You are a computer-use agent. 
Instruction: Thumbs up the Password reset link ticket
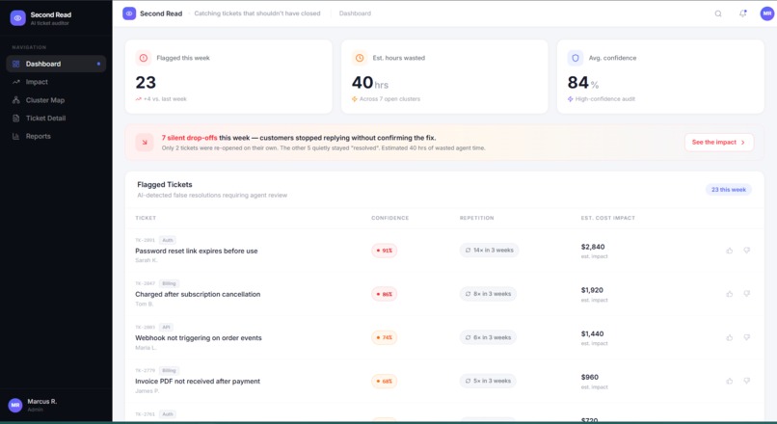(x=730, y=251)
